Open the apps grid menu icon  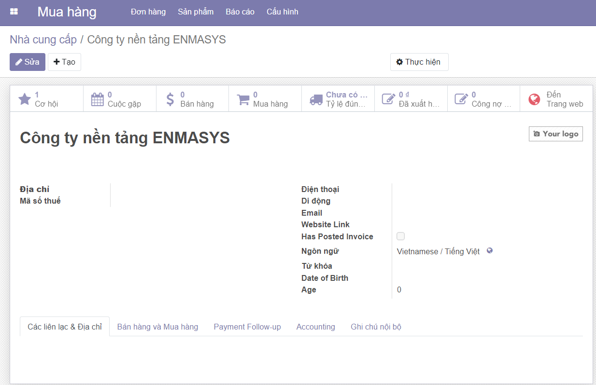14,12
